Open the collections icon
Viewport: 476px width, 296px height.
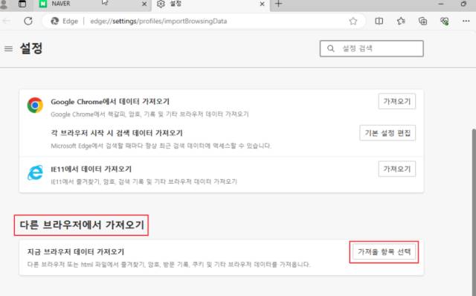(x=422, y=21)
